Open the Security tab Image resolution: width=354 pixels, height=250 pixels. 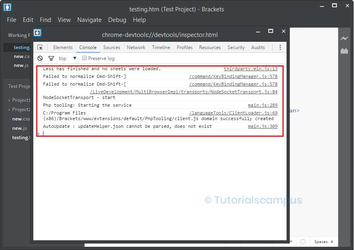(x=236, y=47)
